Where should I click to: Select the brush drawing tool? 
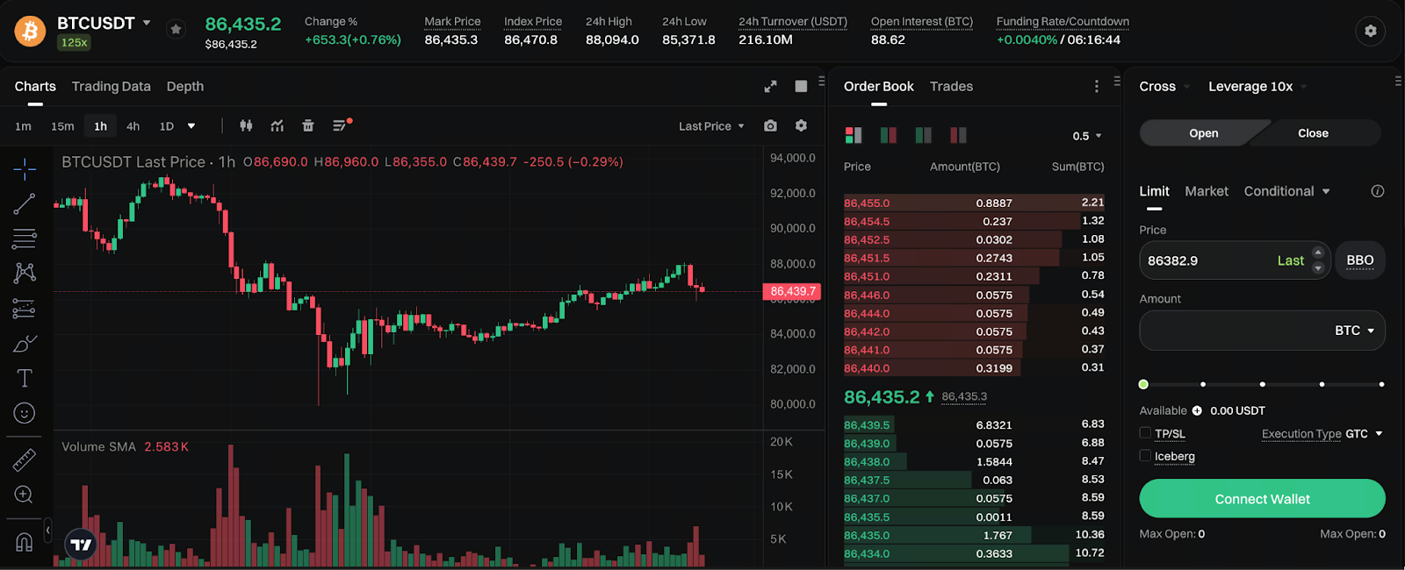[x=25, y=343]
